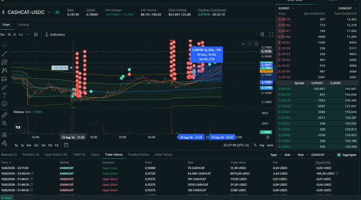
Task: Set chart range to 6m
Action: click(29, 145)
